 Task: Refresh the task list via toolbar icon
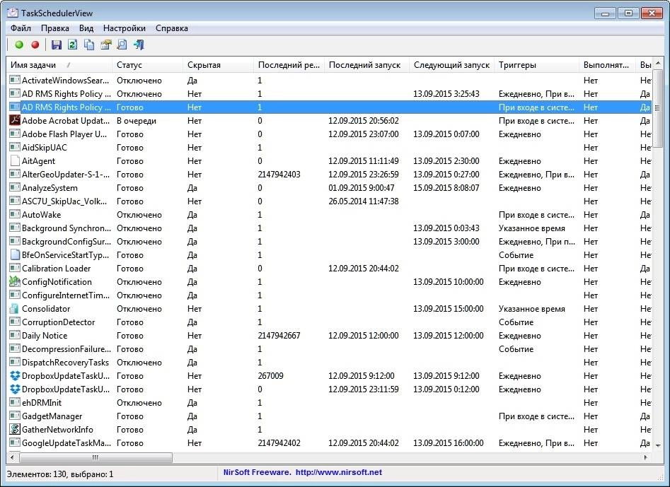pyautogui.click(x=73, y=45)
